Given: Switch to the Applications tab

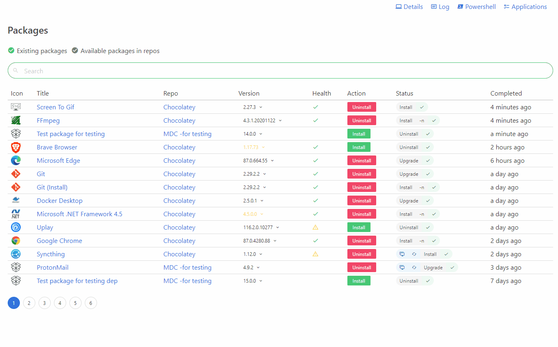Looking at the screenshot, I should pos(526,7).
